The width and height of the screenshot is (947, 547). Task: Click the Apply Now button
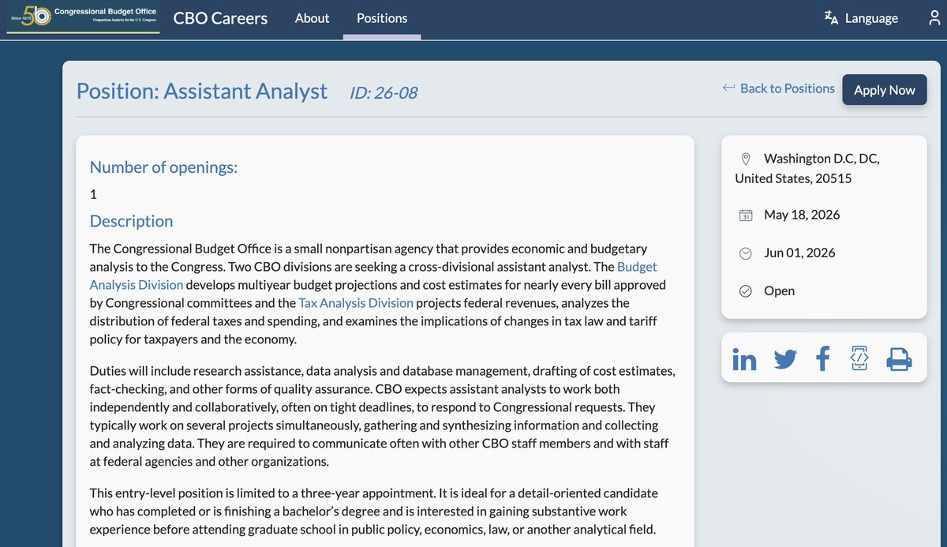(885, 89)
